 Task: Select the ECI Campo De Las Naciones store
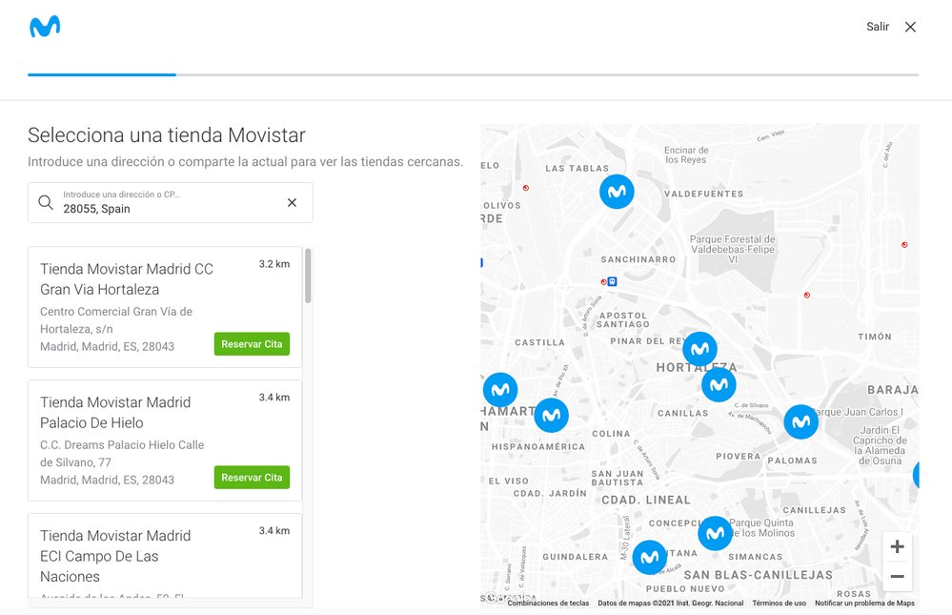[x=115, y=556]
